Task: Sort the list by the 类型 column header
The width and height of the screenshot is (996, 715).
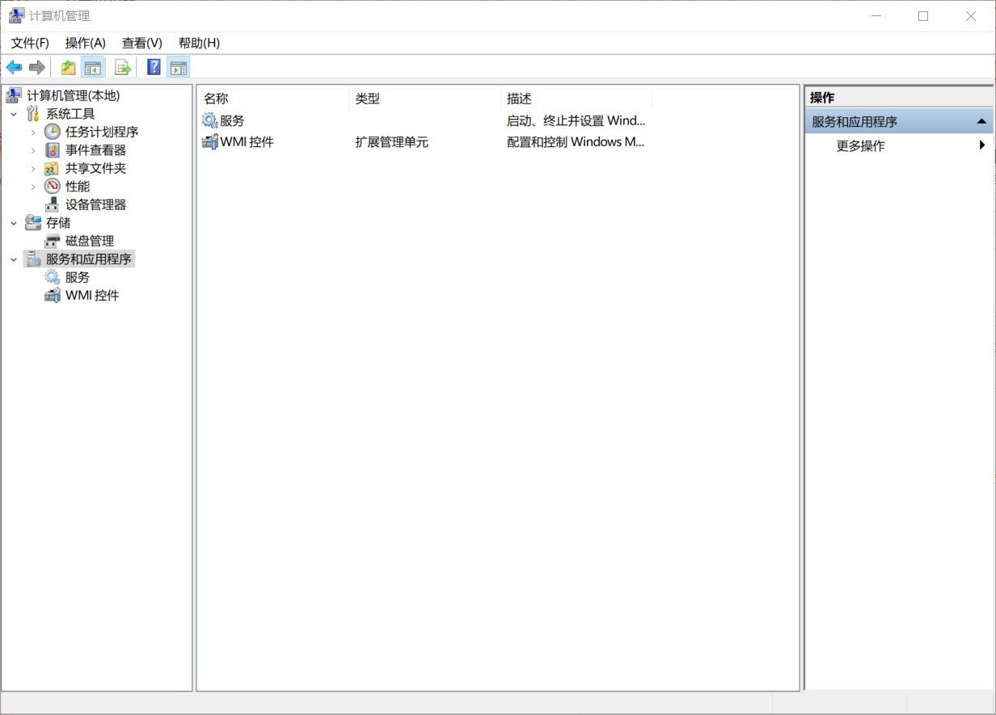Action: (x=425, y=99)
